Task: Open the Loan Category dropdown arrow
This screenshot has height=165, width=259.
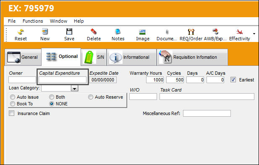Action: [74, 88]
